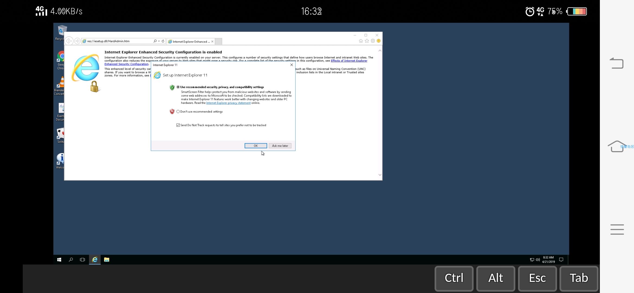
Task: Click the network icon in system tray
Action: pyautogui.click(x=532, y=260)
